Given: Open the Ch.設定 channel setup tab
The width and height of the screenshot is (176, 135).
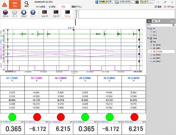Looking at the screenshot, I should coord(52,7).
